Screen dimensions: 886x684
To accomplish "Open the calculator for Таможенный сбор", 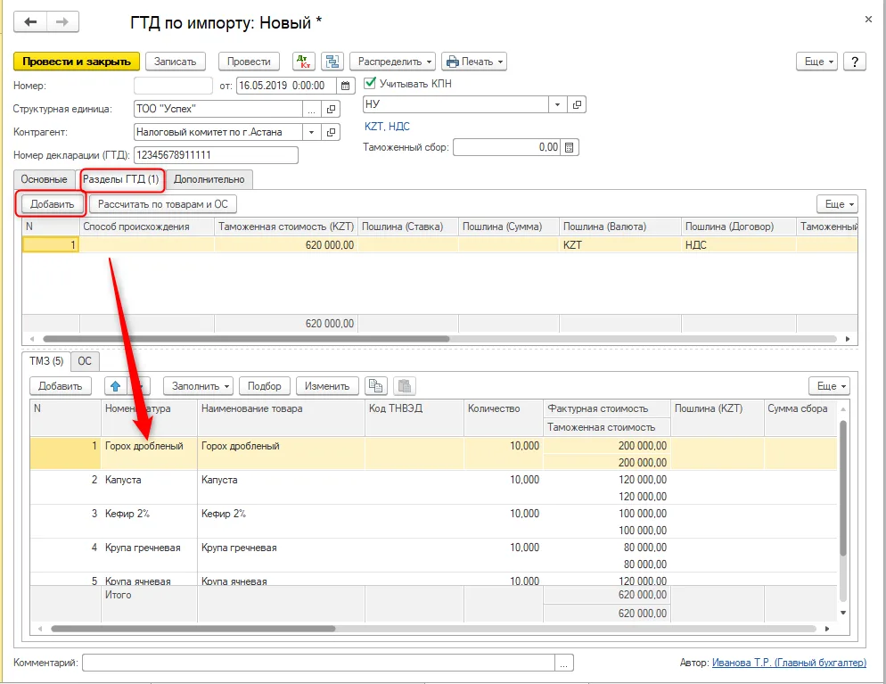I will (x=570, y=147).
